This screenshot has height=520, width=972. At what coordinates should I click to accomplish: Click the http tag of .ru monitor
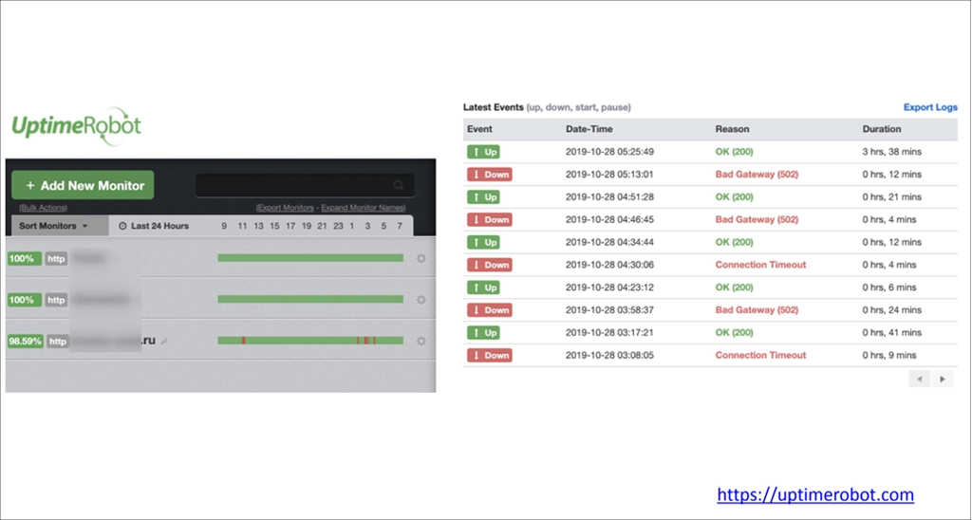58,341
